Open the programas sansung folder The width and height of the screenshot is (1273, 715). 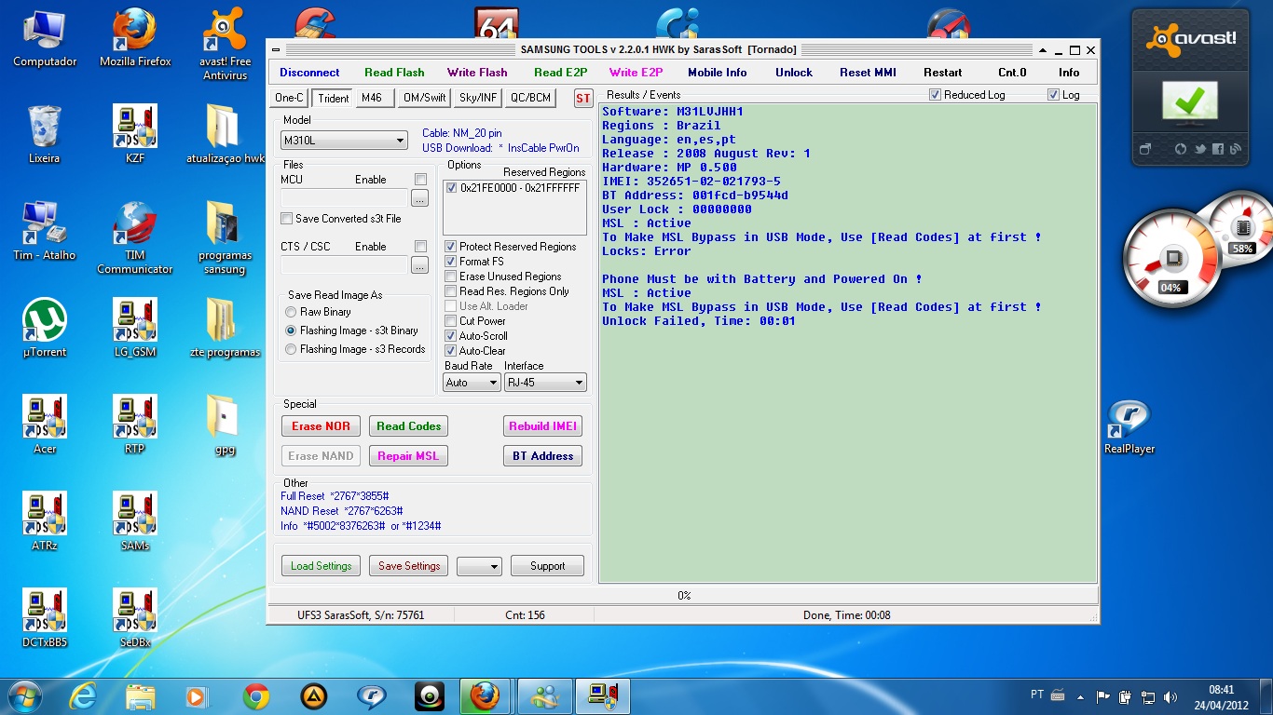pos(225,238)
